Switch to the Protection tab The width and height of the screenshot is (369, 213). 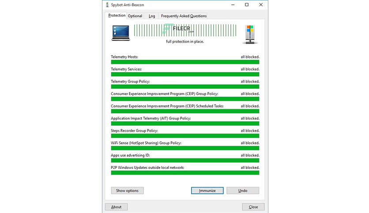click(x=117, y=15)
